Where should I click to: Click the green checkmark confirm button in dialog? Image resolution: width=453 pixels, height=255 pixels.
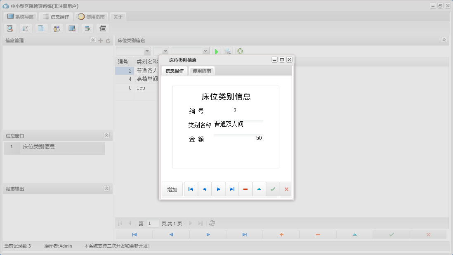272,189
